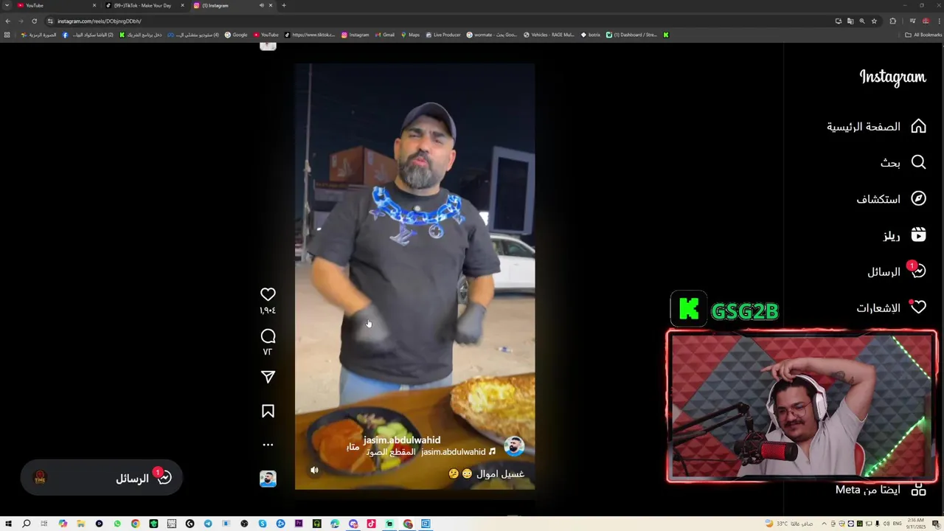Open the botrix bookmark
This screenshot has width=944, height=531.
[x=591, y=35]
